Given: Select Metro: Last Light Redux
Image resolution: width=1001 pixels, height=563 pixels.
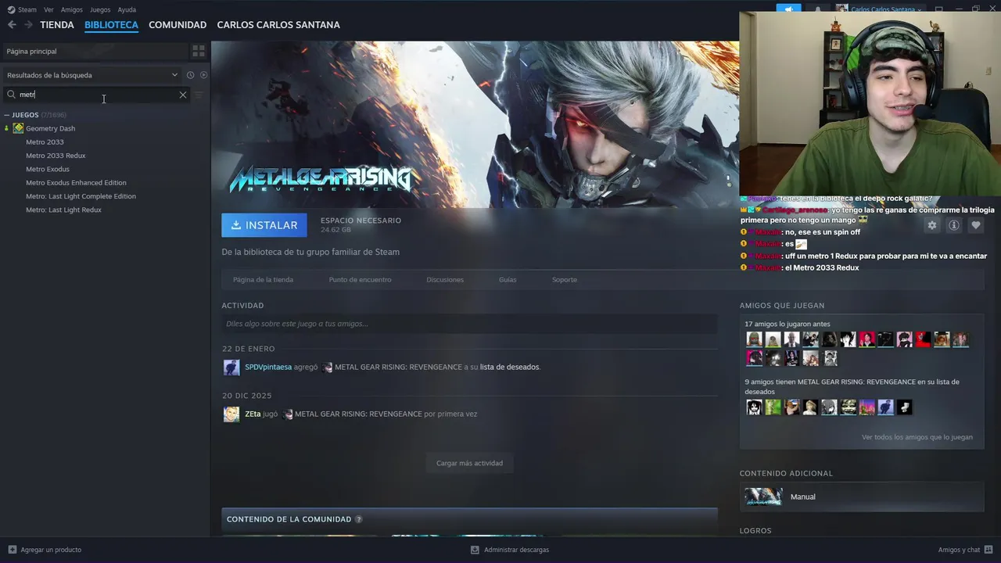Looking at the screenshot, I should [x=63, y=210].
